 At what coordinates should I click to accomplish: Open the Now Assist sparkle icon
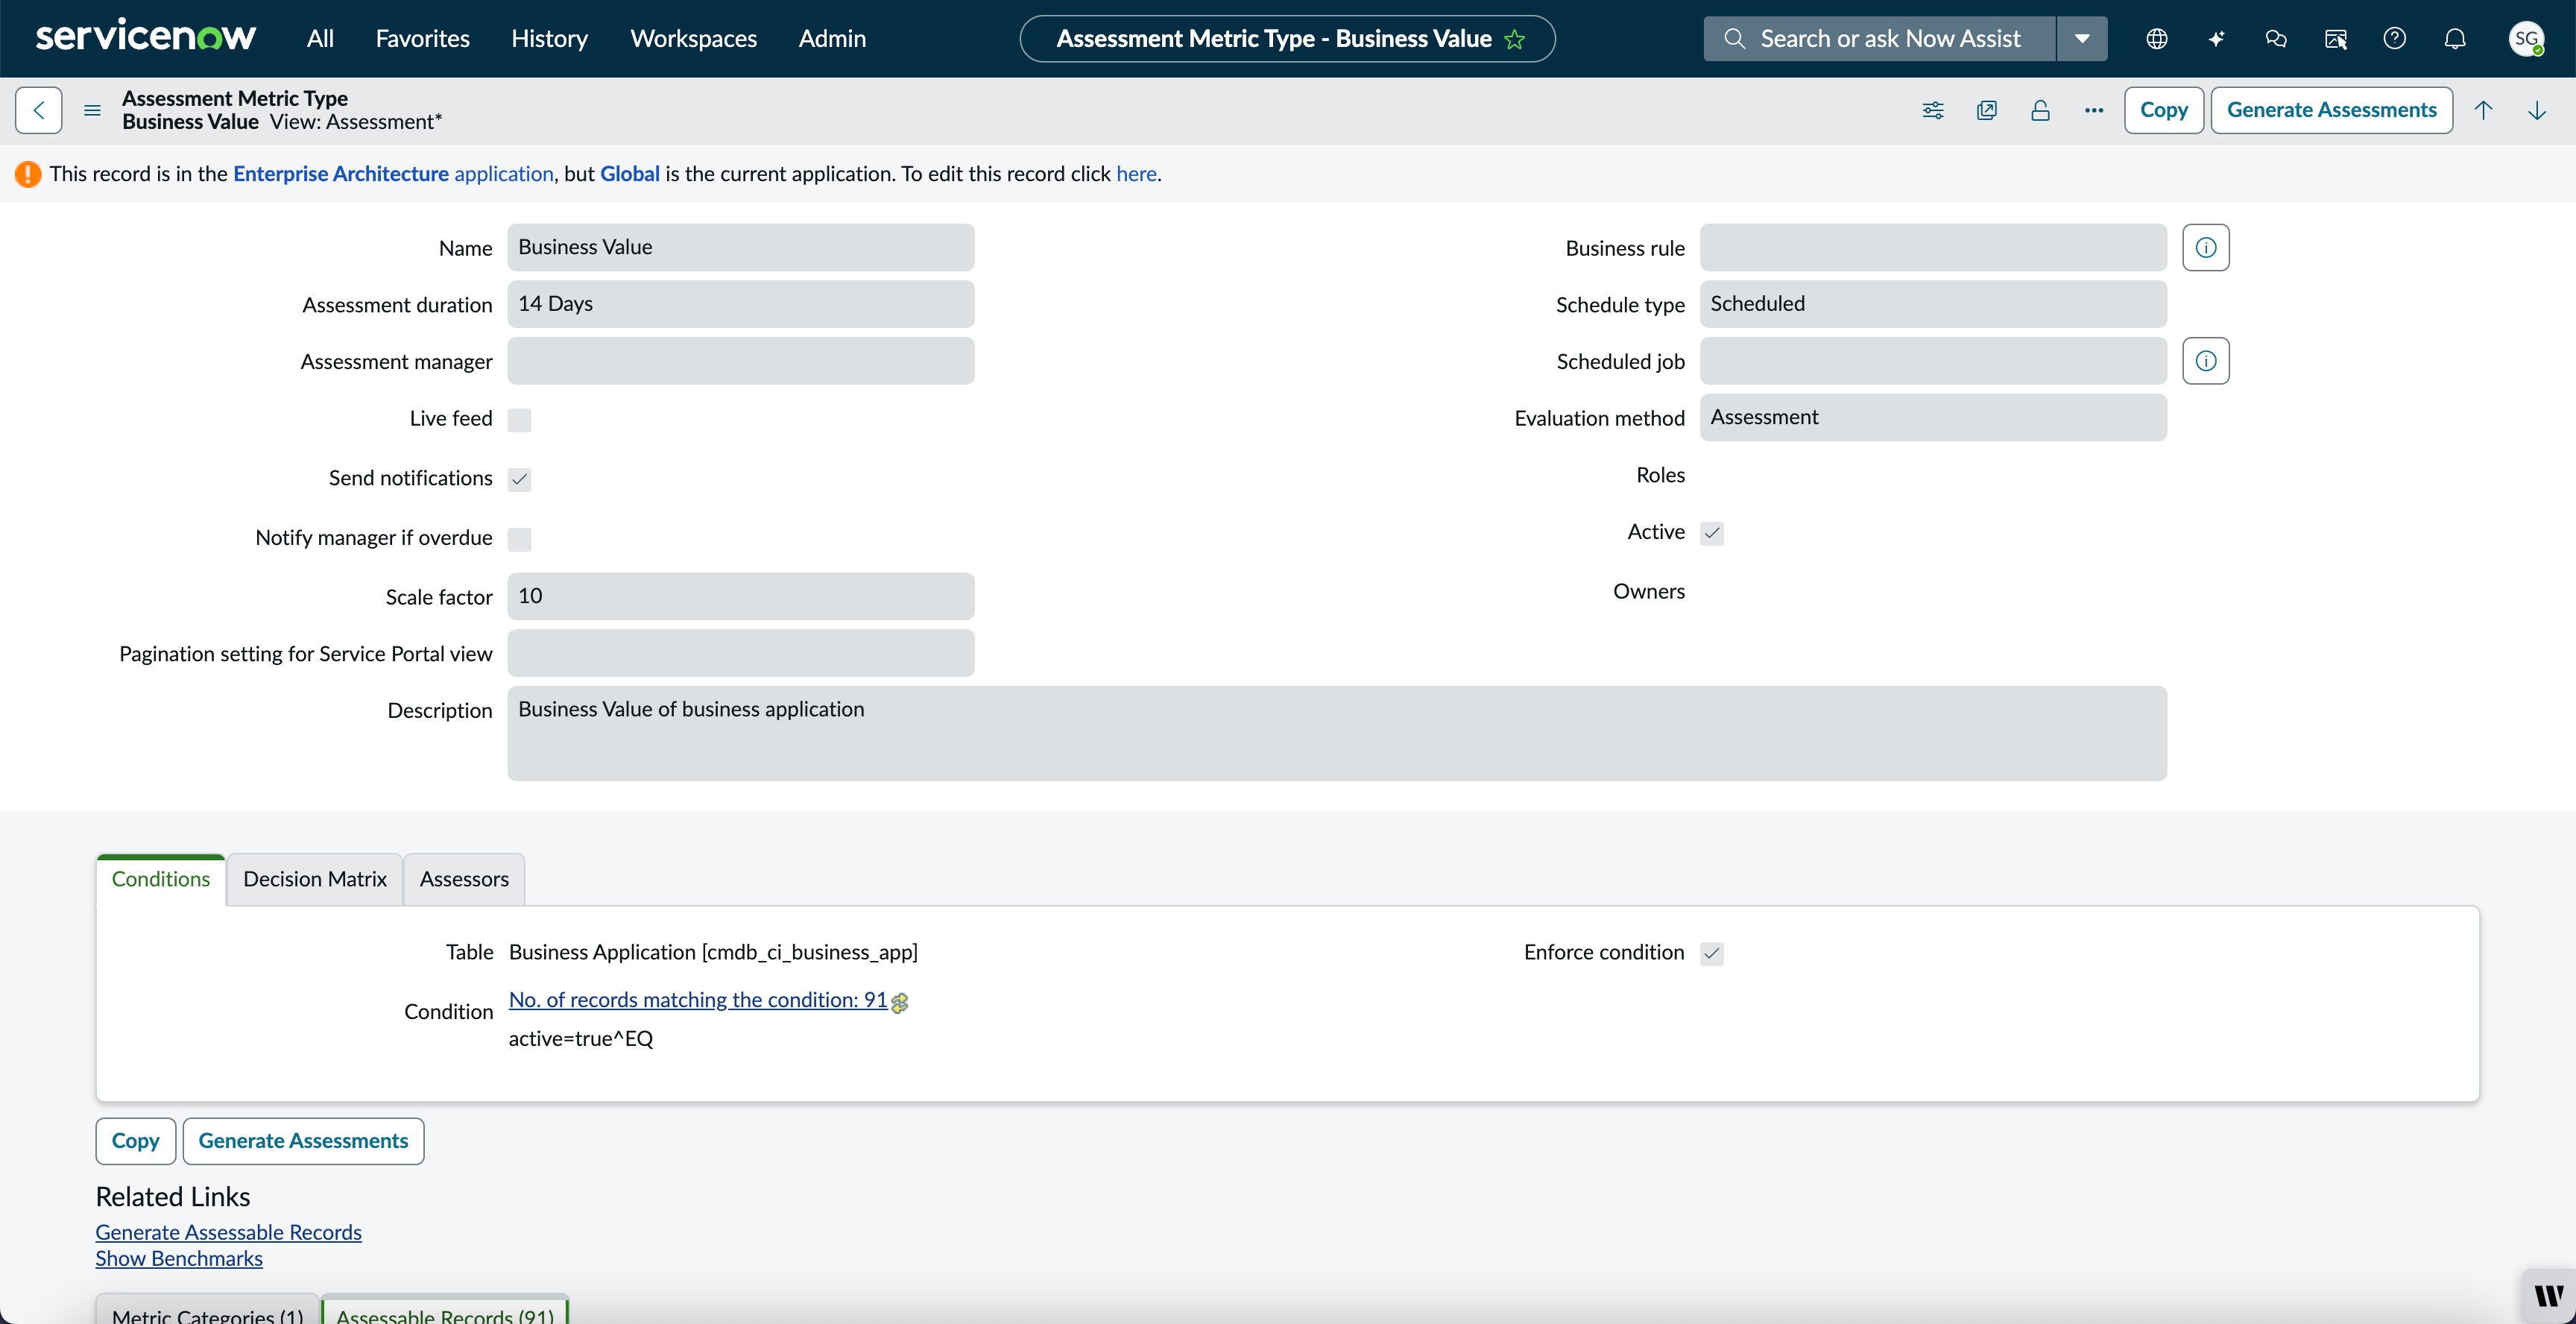pos(2217,39)
